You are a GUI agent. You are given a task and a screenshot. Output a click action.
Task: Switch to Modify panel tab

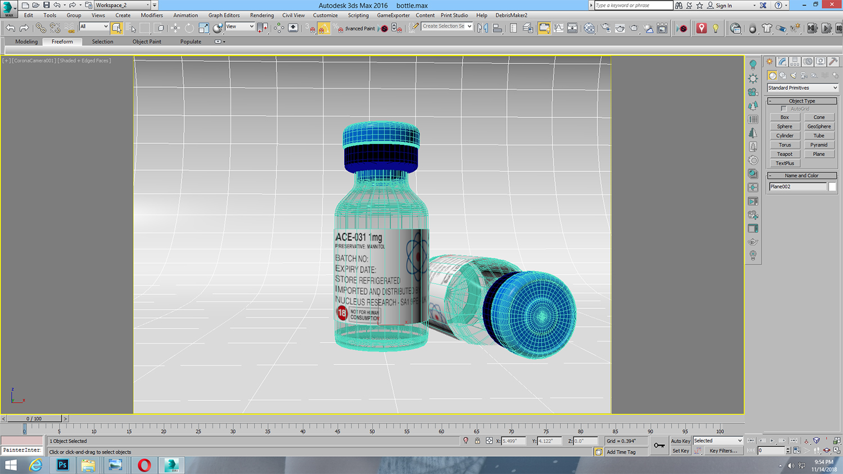(x=782, y=61)
